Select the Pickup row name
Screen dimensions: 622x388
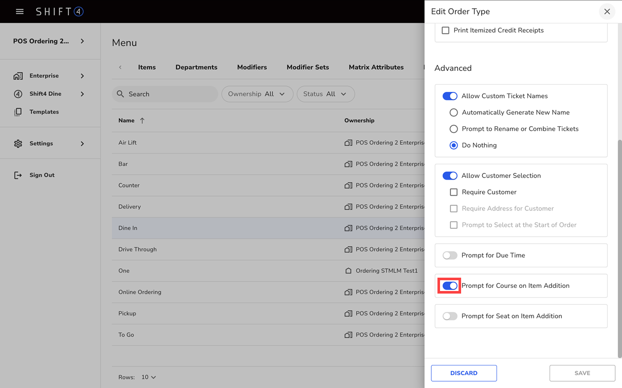coord(127,314)
